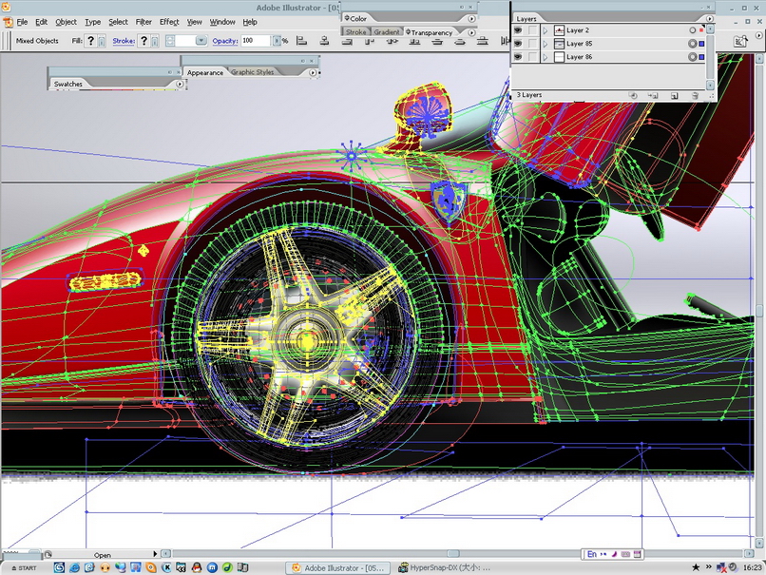Open the File menu
Viewport: 766px width, 575px height.
[23, 22]
